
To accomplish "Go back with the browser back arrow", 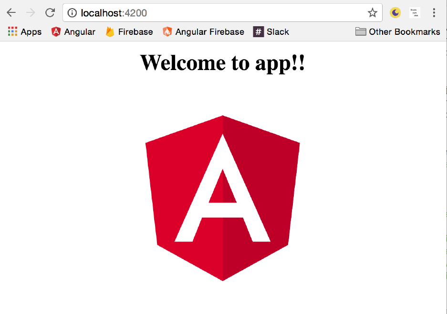I will [11, 13].
